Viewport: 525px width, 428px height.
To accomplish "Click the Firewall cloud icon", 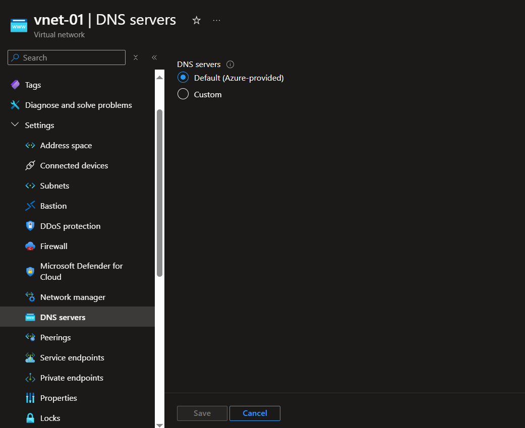I will point(30,247).
